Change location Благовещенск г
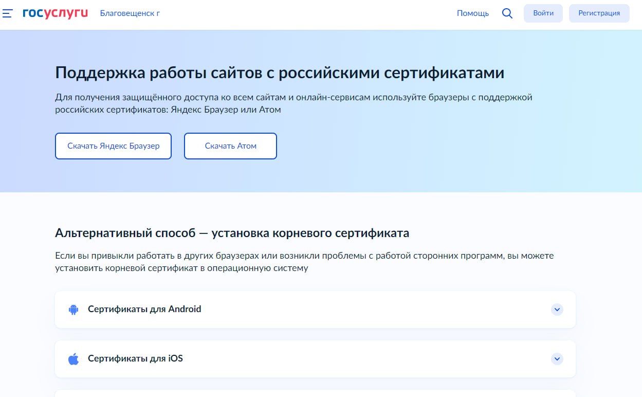Screen dimensions: 642x397 coord(130,13)
